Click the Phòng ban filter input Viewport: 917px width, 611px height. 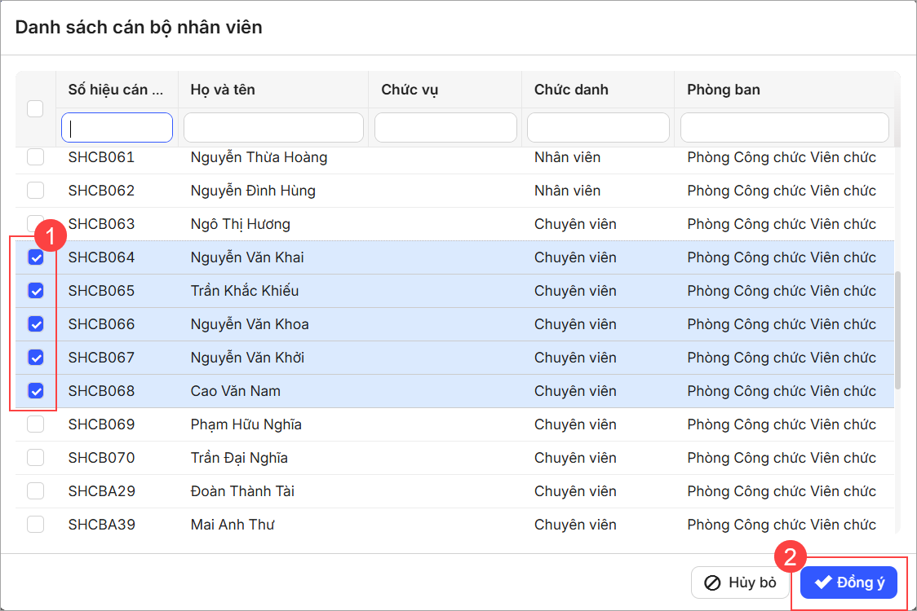point(784,128)
